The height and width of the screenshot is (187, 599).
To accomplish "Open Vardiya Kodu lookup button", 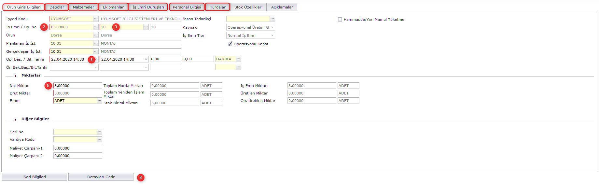I will tap(99, 139).
